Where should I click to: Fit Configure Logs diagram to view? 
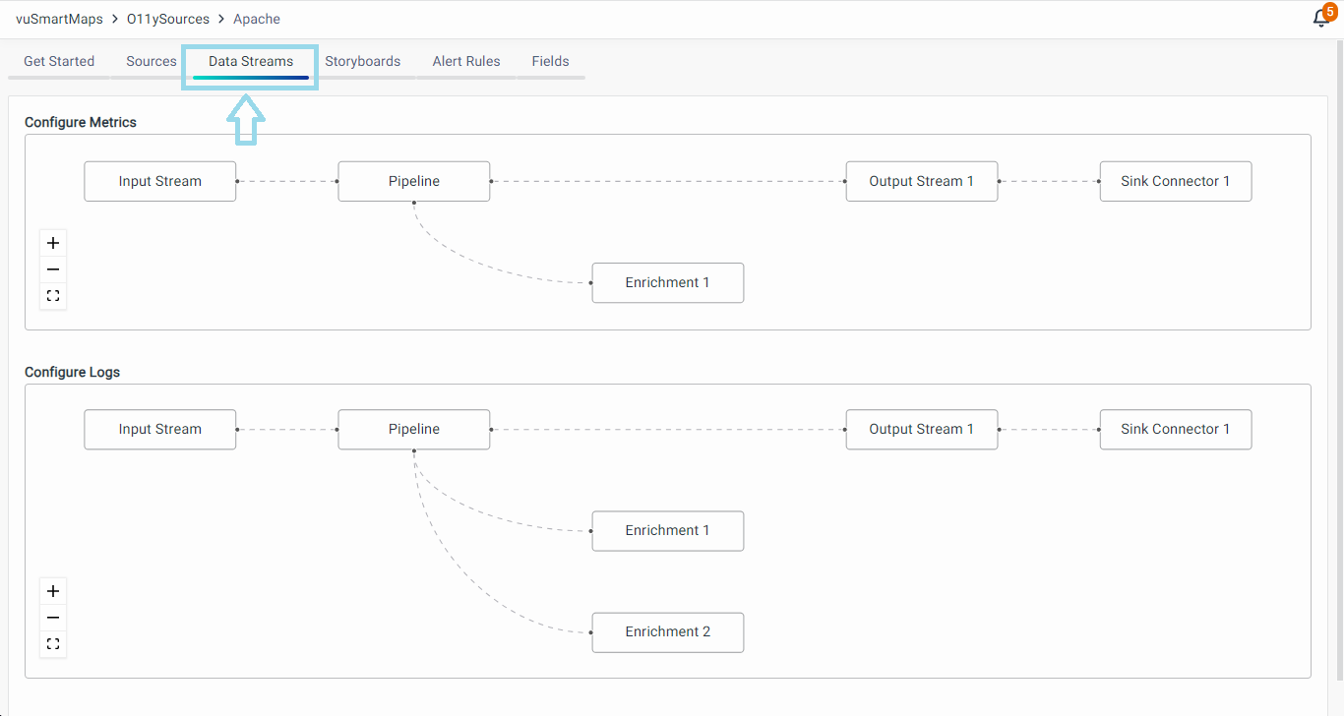click(x=53, y=644)
